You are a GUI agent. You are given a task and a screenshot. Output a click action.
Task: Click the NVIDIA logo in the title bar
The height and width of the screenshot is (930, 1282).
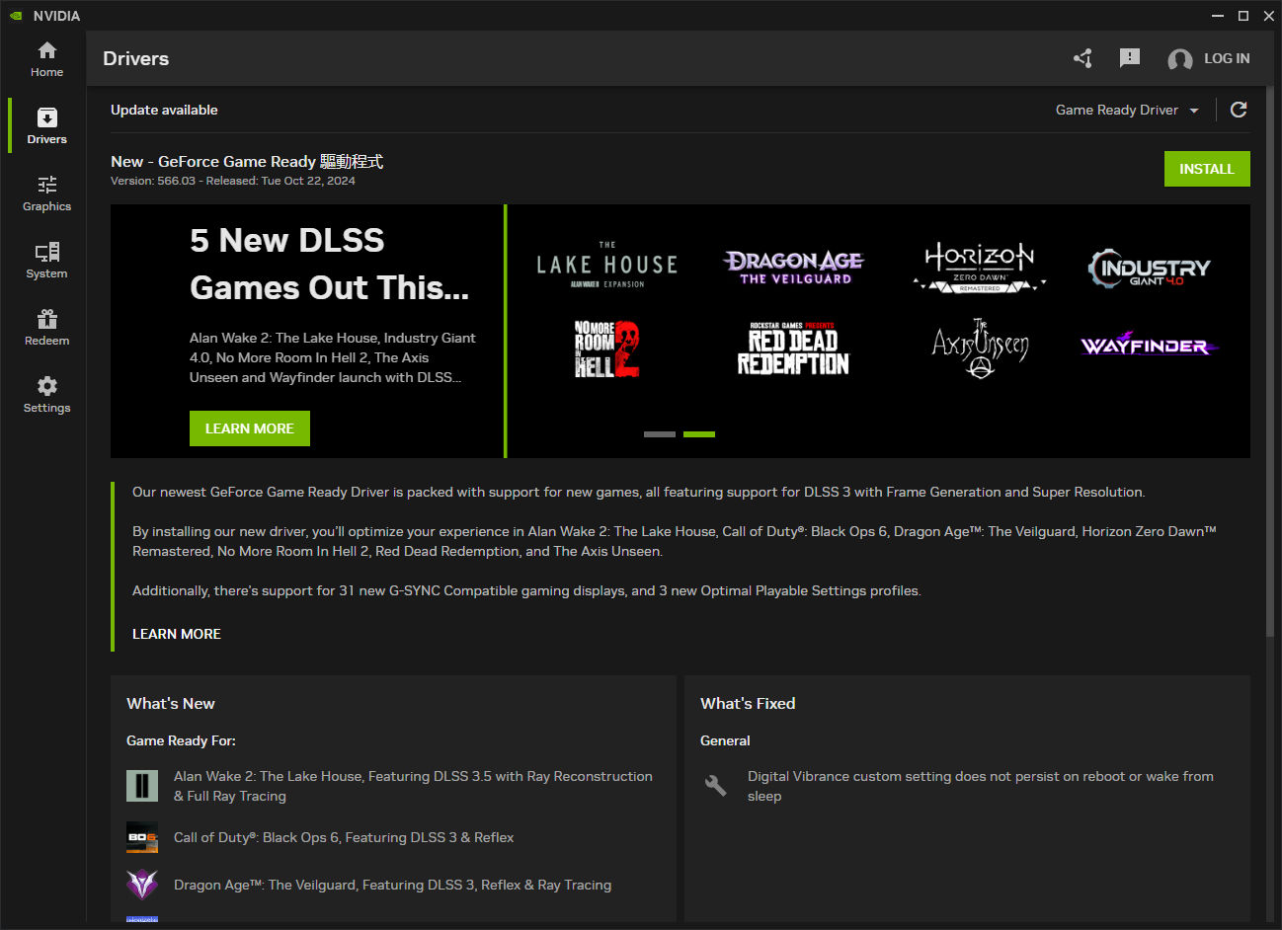tap(16, 15)
